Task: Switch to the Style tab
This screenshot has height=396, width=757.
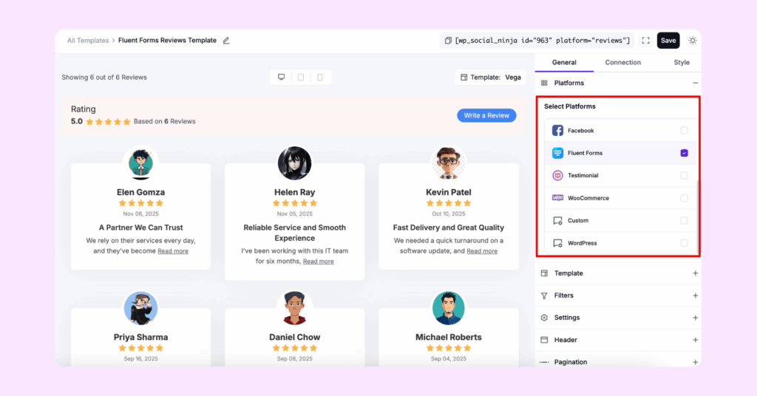Action: (681, 63)
